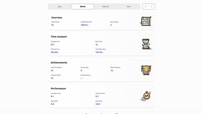This screenshot has height=114, width=203.
Task: Click the Slowest Time 10m43s value
Action: click(55, 52)
